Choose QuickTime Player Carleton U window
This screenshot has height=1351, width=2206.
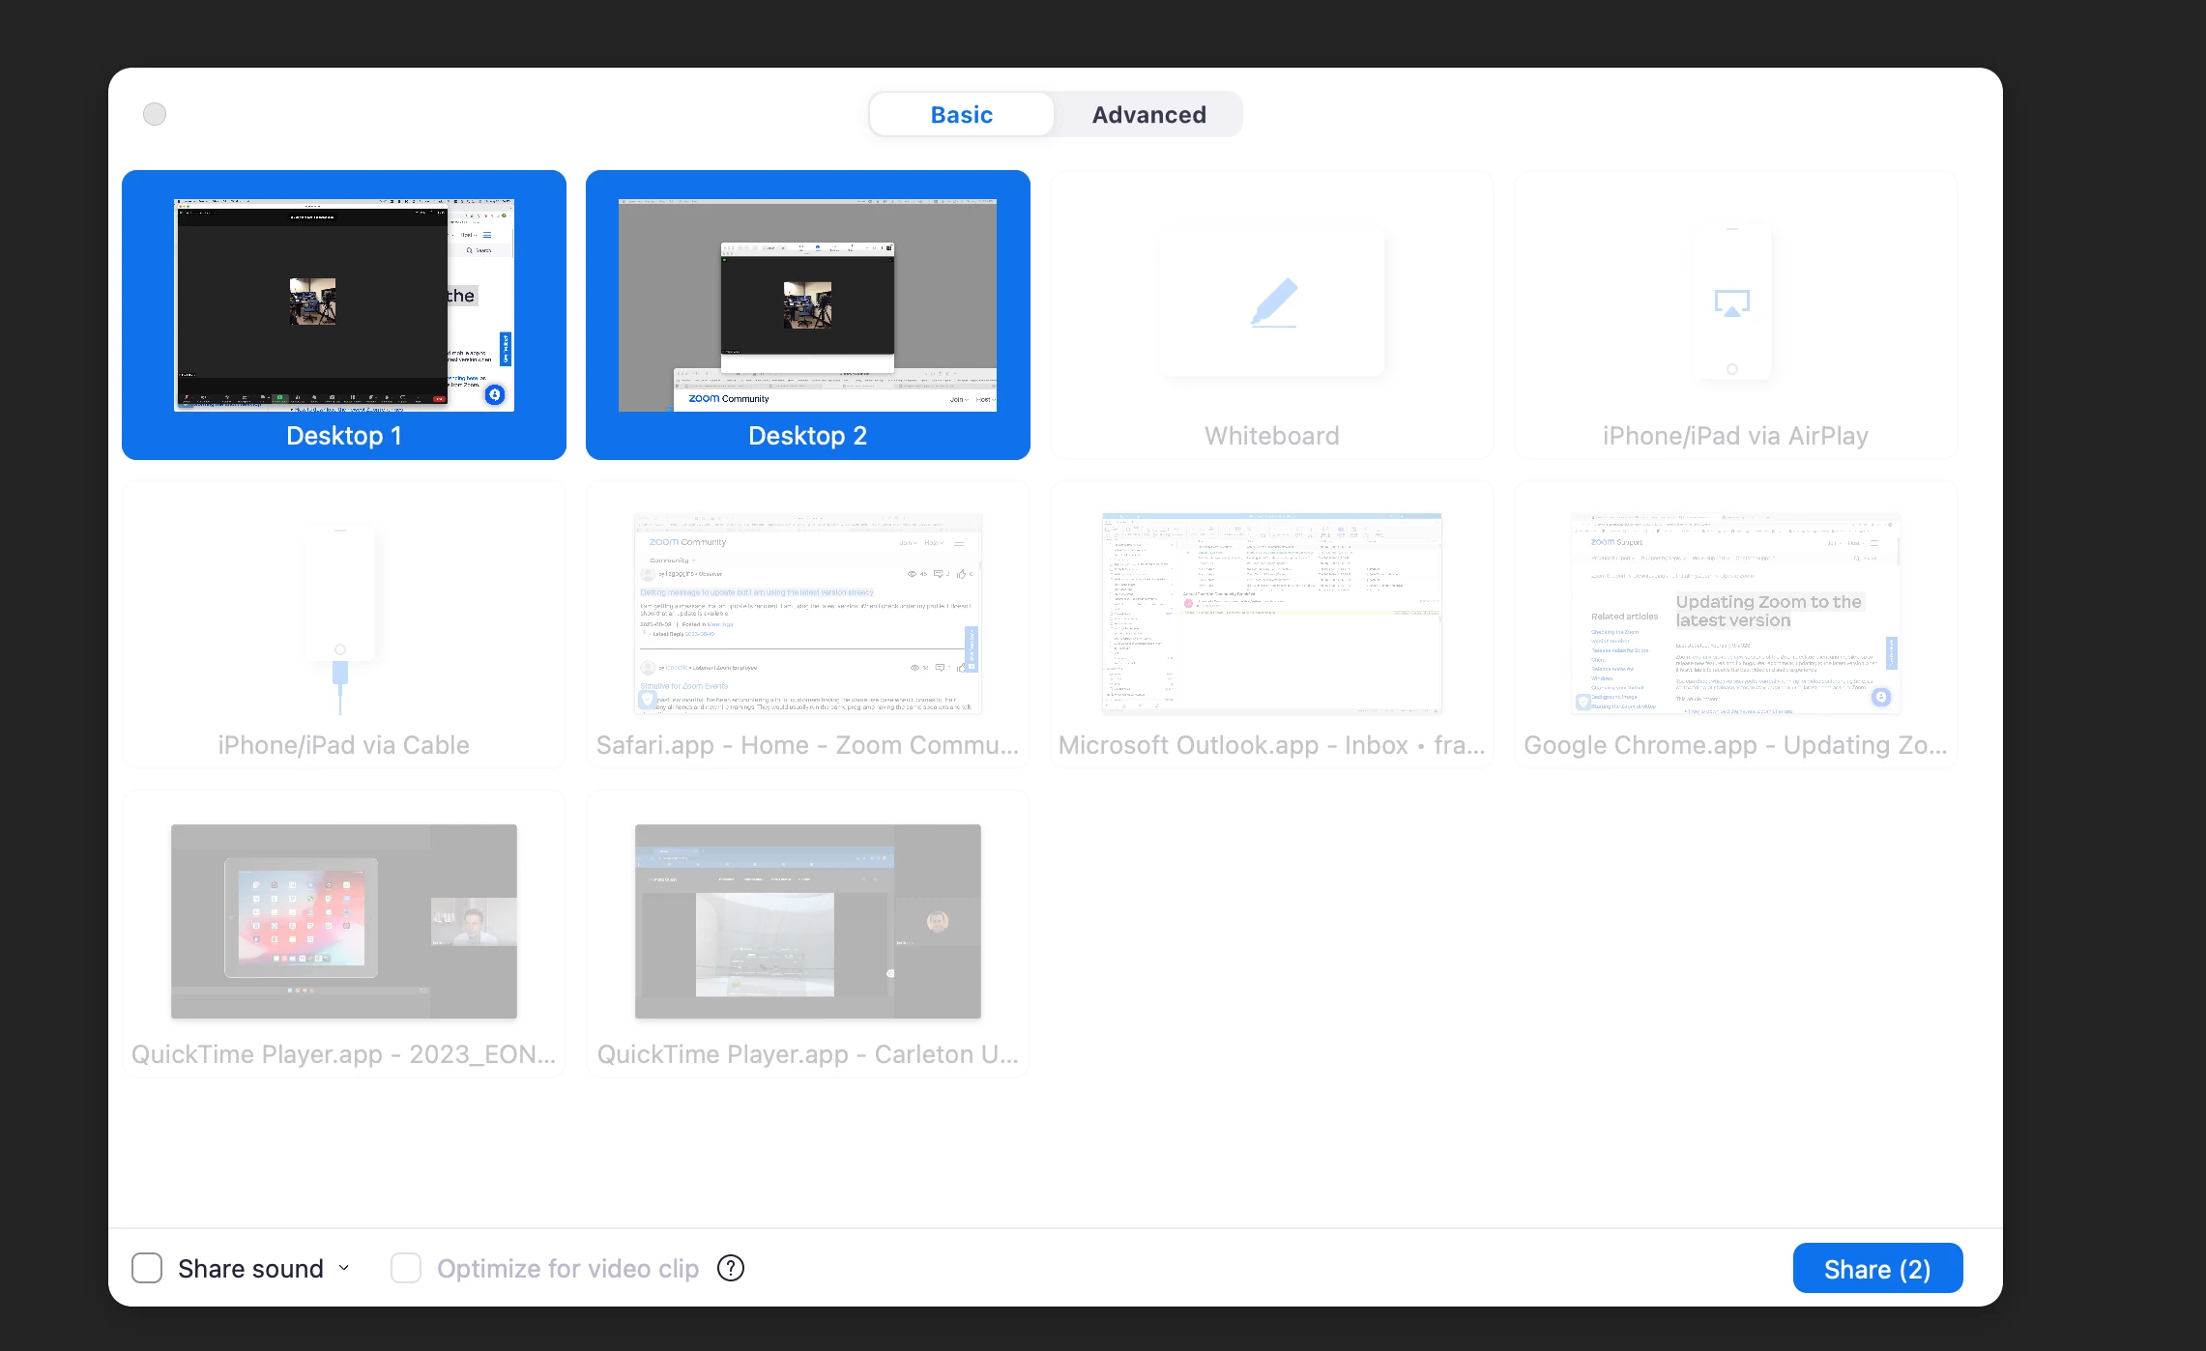pos(807,921)
